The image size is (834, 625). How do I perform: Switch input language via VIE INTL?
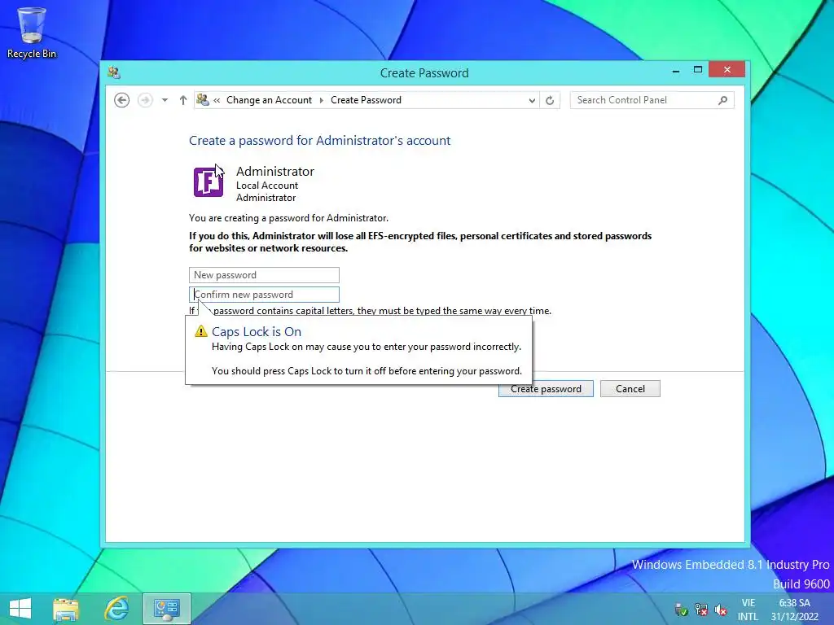(748, 610)
